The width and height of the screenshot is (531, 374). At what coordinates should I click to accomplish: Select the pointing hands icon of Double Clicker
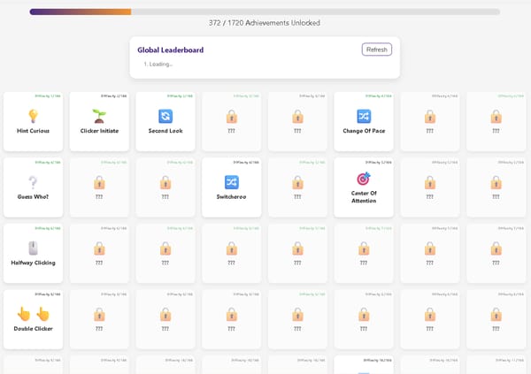pyautogui.click(x=34, y=314)
